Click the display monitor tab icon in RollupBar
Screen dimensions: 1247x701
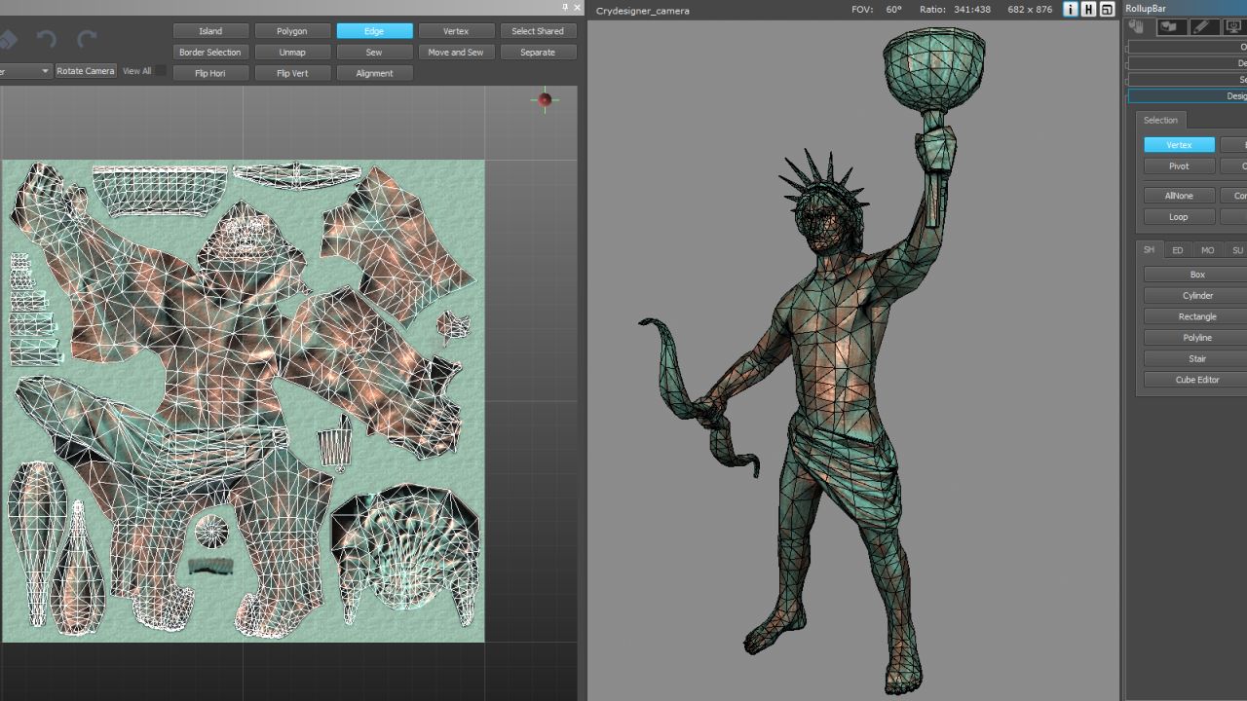pos(1233,26)
